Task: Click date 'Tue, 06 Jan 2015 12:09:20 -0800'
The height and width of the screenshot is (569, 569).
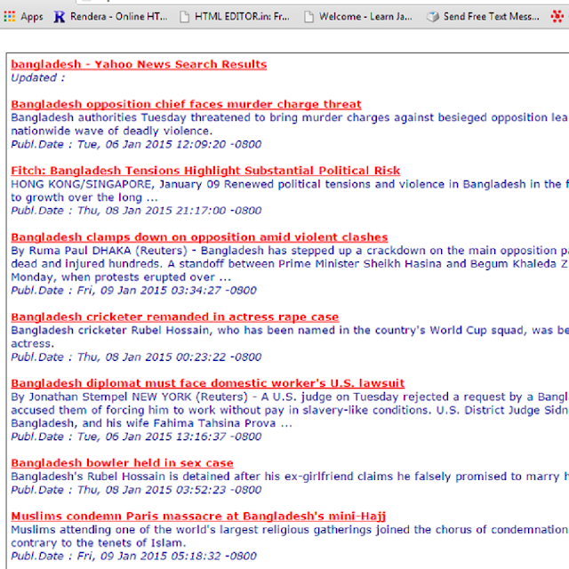Action: (x=169, y=144)
